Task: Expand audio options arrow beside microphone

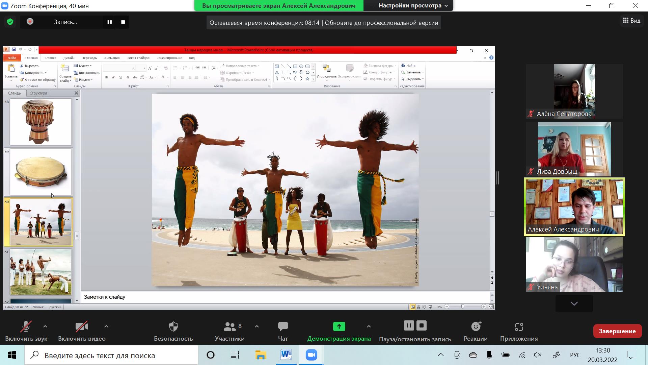Action: 45,326
